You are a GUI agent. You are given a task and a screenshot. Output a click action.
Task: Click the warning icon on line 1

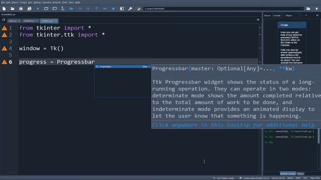click(5, 28)
